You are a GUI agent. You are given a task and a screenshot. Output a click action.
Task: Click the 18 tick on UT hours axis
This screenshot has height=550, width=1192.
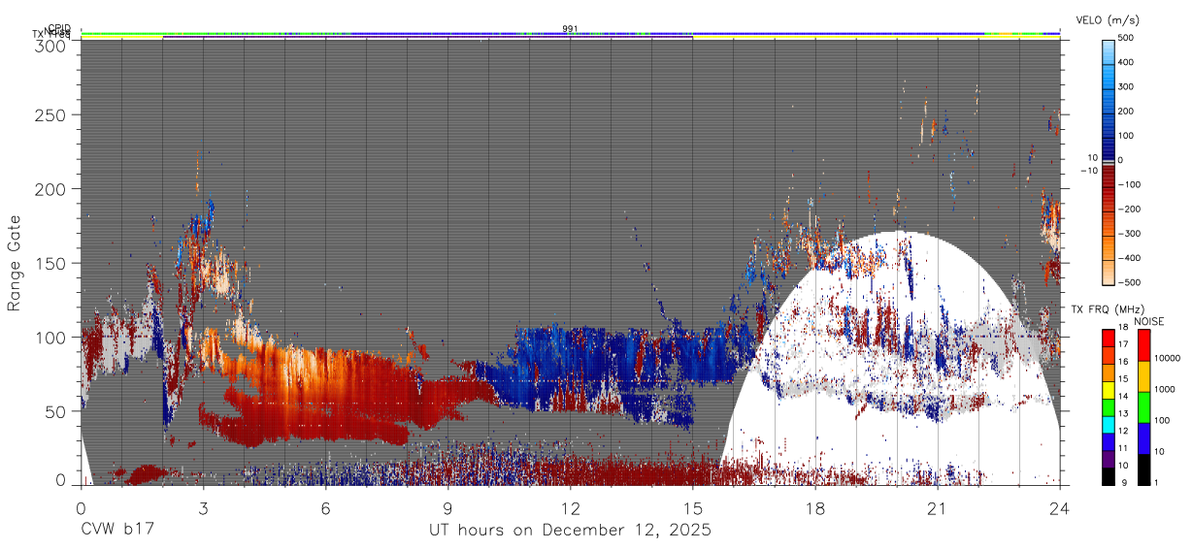coord(814,507)
